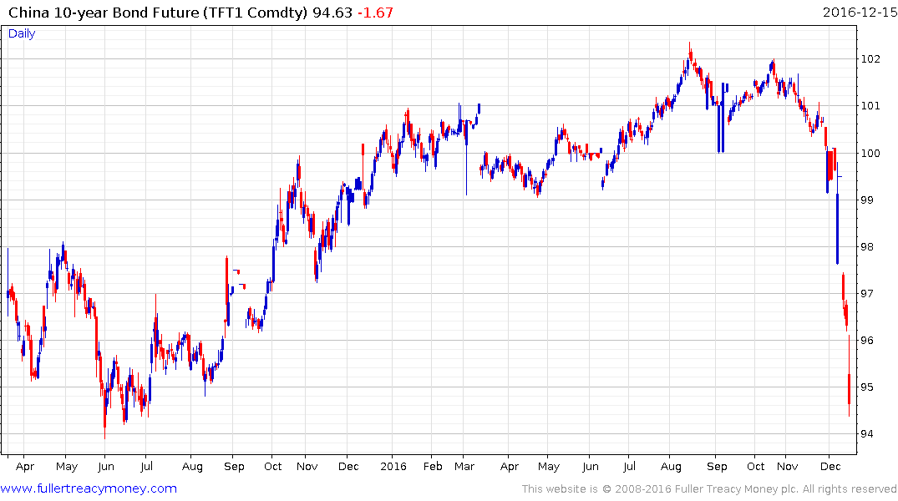Click the copyright notice Fuller Treacy Money plc
Image resolution: width=898 pixels, height=501 pixels.
coord(709,489)
